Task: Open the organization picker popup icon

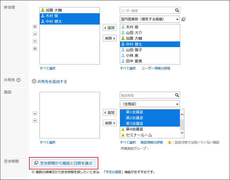Action: (x=184, y=19)
